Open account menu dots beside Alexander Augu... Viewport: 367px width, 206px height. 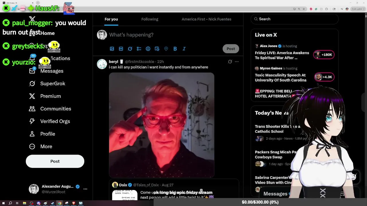coord(85,189)
